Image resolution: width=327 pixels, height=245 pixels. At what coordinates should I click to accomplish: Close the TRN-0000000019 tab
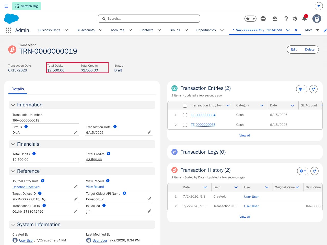[296, 30]
